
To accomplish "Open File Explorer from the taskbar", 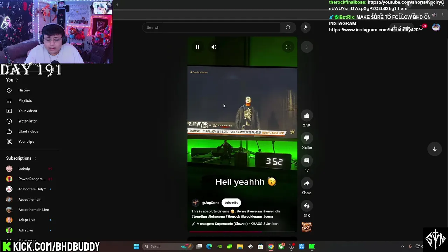I will pos(240,246).
